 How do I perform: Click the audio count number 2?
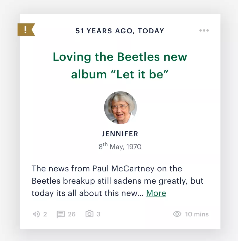pyautogui.click(x=45, y=214)
